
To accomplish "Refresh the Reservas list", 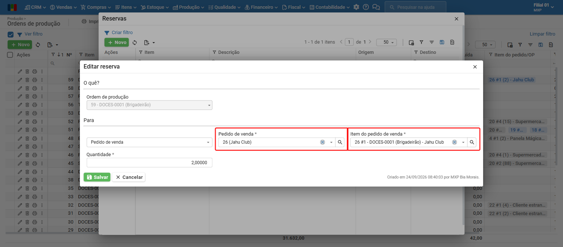I will (x=135, y=43).
